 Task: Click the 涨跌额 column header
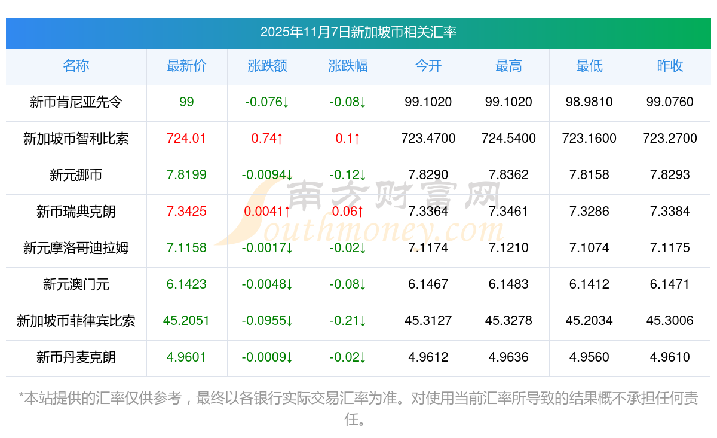267,66
